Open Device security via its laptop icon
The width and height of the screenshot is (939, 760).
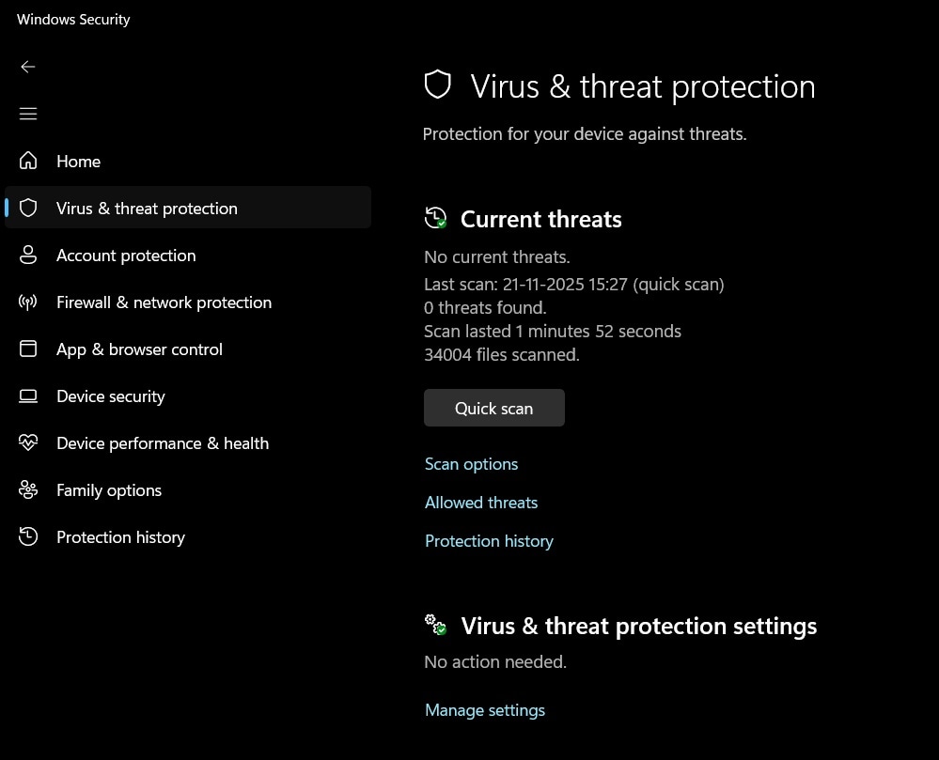28,396
